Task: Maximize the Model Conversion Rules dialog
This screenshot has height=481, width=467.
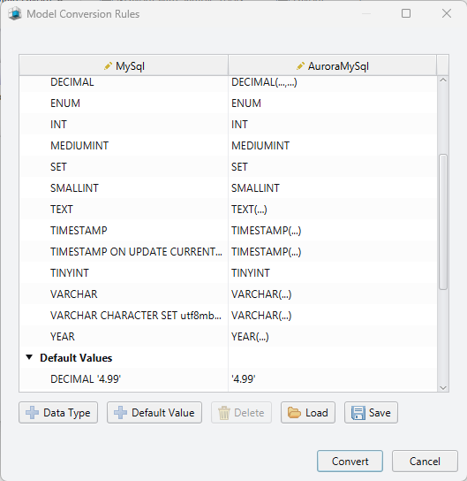Action: [x=406, y=13]
